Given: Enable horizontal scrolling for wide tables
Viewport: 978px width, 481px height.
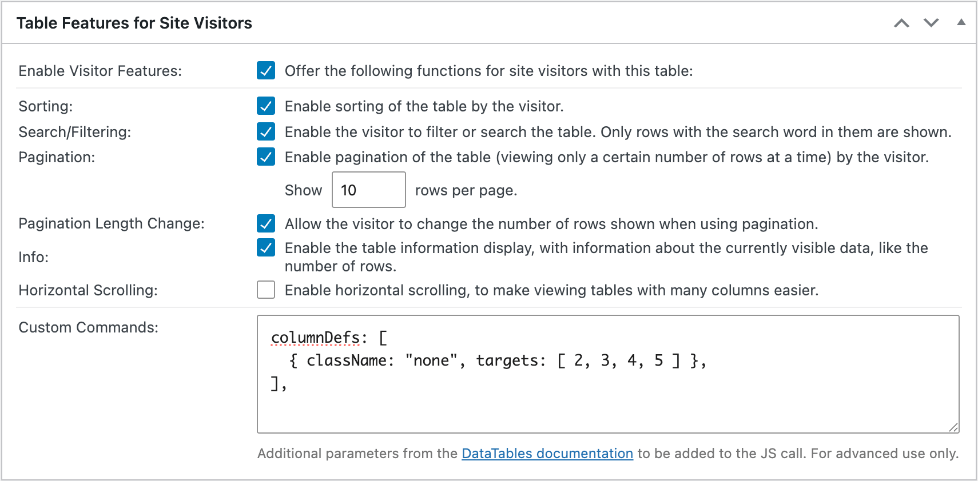Looking at the screenshot, I should (x=265, y=290).
